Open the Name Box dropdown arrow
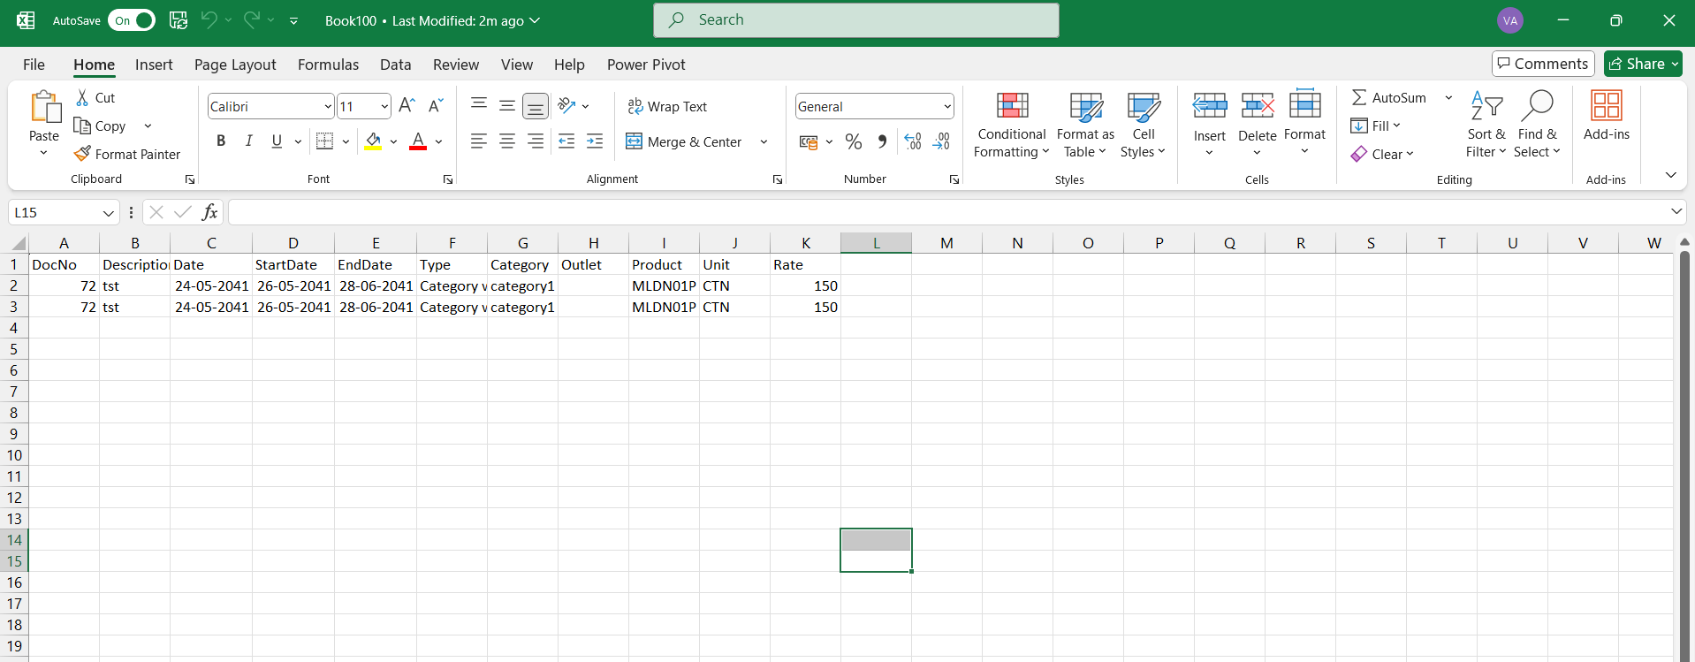Viewport: 1695px width, 662px height. click(x=108, y=213)
